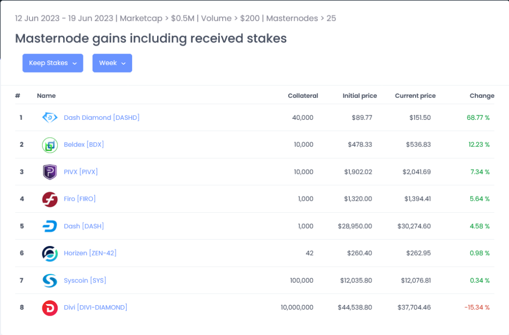
Task: Click the Firo red logo icon
Action: pyautogui.click(x=50, y=199)
